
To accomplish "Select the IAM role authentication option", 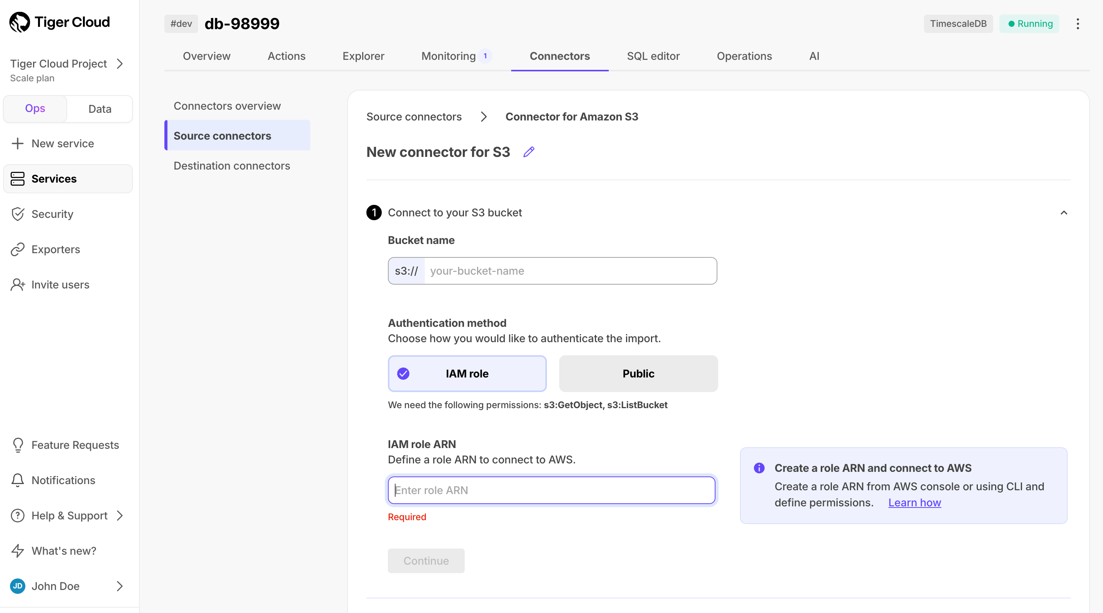I will tap(467, 374).
